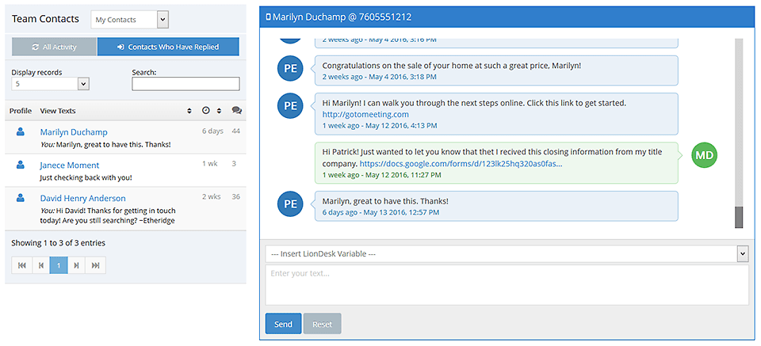The image size is (761, 346).
Task: Open the Display records dropdown
Action: pyautogui.click(x=51, y=84)
